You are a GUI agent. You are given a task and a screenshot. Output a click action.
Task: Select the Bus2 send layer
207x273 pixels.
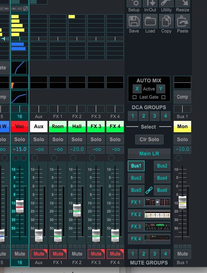[x=162, y=166]
